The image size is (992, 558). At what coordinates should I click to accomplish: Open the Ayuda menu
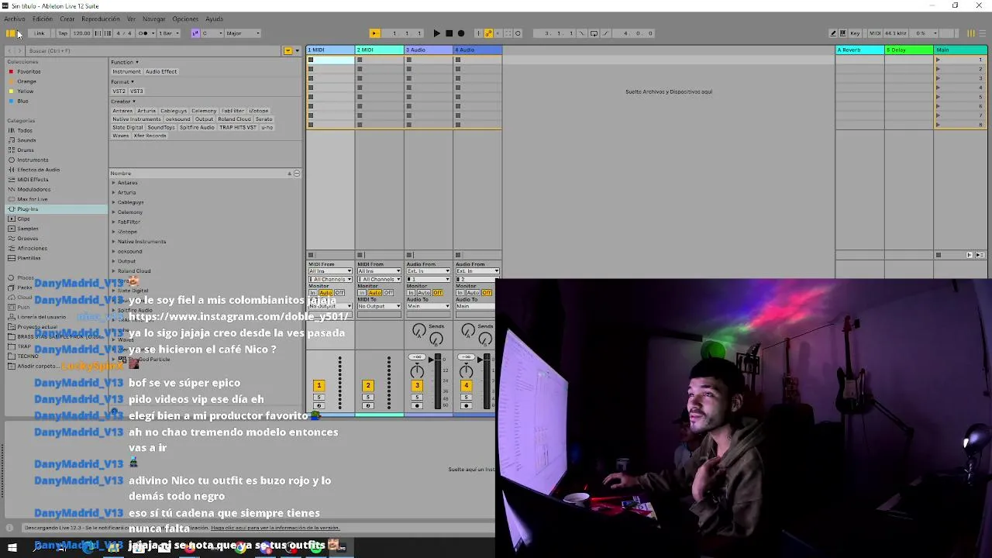click(214, 19)
